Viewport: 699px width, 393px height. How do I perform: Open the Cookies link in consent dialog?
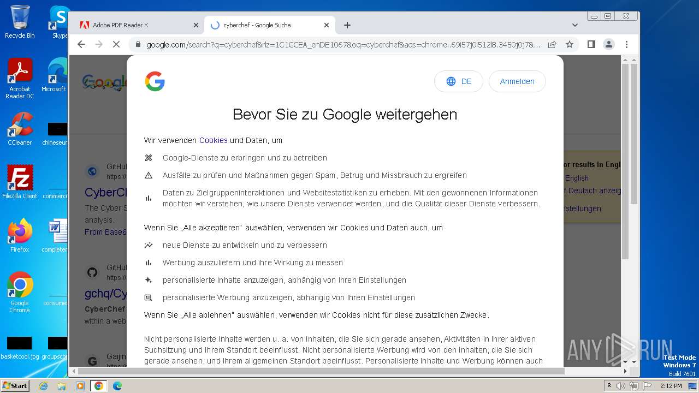(213, 140)
